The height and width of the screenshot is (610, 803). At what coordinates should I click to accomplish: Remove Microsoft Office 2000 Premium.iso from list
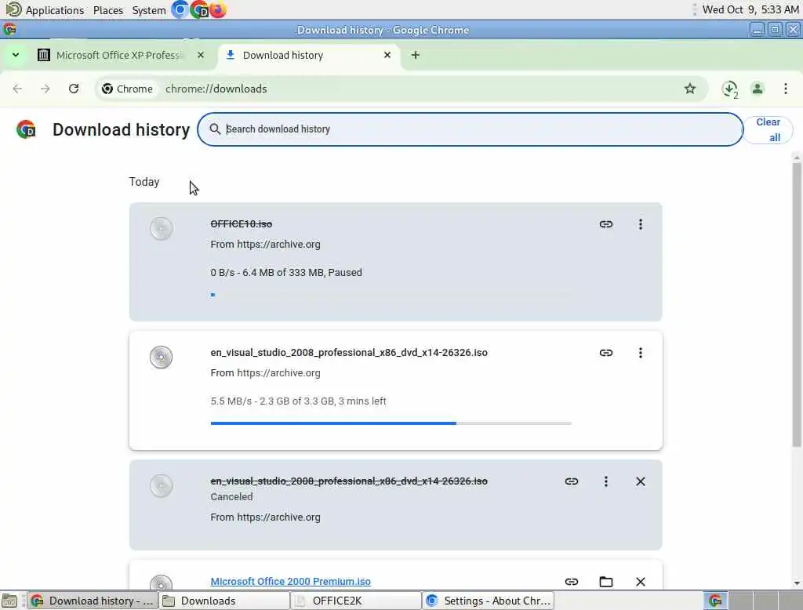pos(640,582)
